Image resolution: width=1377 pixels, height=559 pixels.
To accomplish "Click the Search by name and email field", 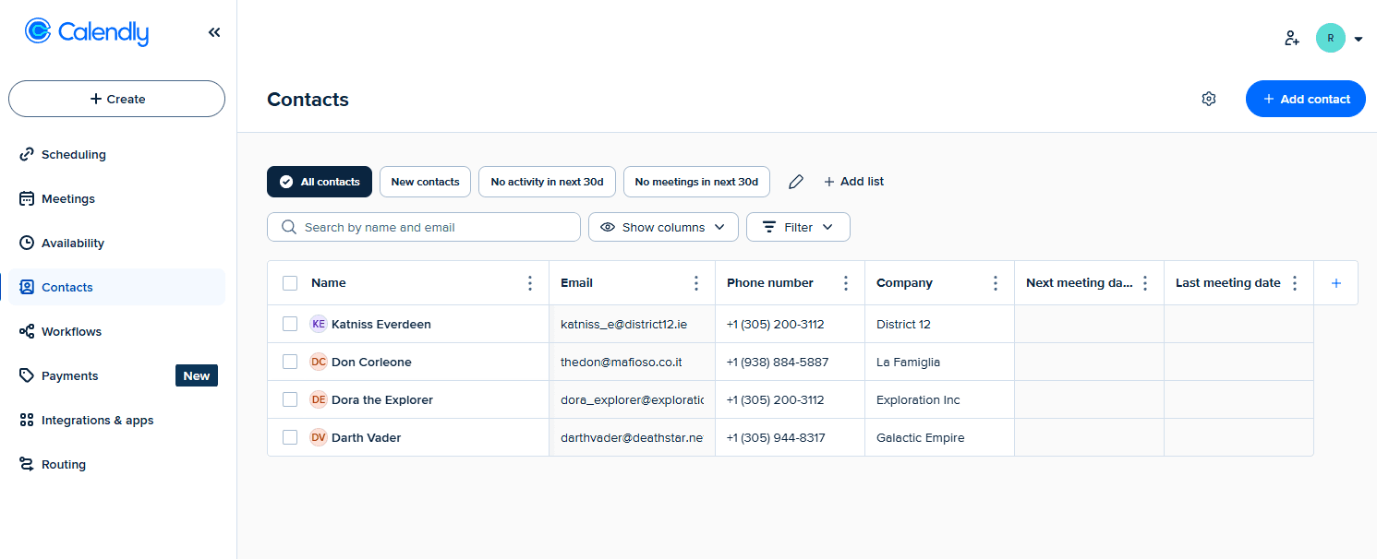I will point(424,227).
